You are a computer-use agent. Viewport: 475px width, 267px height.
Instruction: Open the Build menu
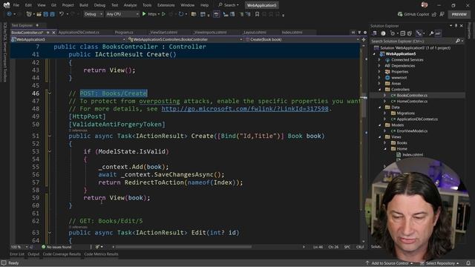click(x=84, y=5)
